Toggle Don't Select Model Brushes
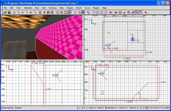 pos(111,13)
